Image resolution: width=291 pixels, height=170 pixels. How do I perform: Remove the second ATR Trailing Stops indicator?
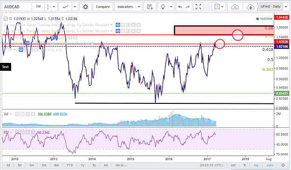tap(138, 31)
